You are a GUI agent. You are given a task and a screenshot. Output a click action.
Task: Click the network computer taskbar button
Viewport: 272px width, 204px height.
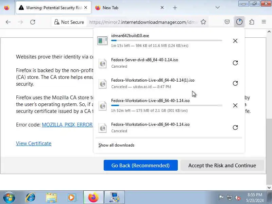click(x=114, y=198)
